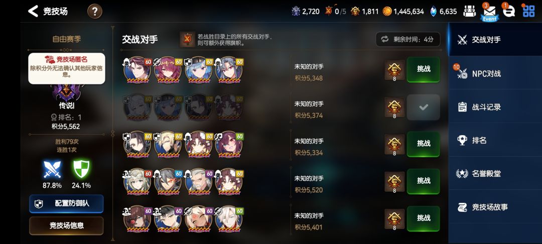This screenshot has width=542, height=244.
Task: Tap the crowd/guild icon in top bar
Action: 469,12
